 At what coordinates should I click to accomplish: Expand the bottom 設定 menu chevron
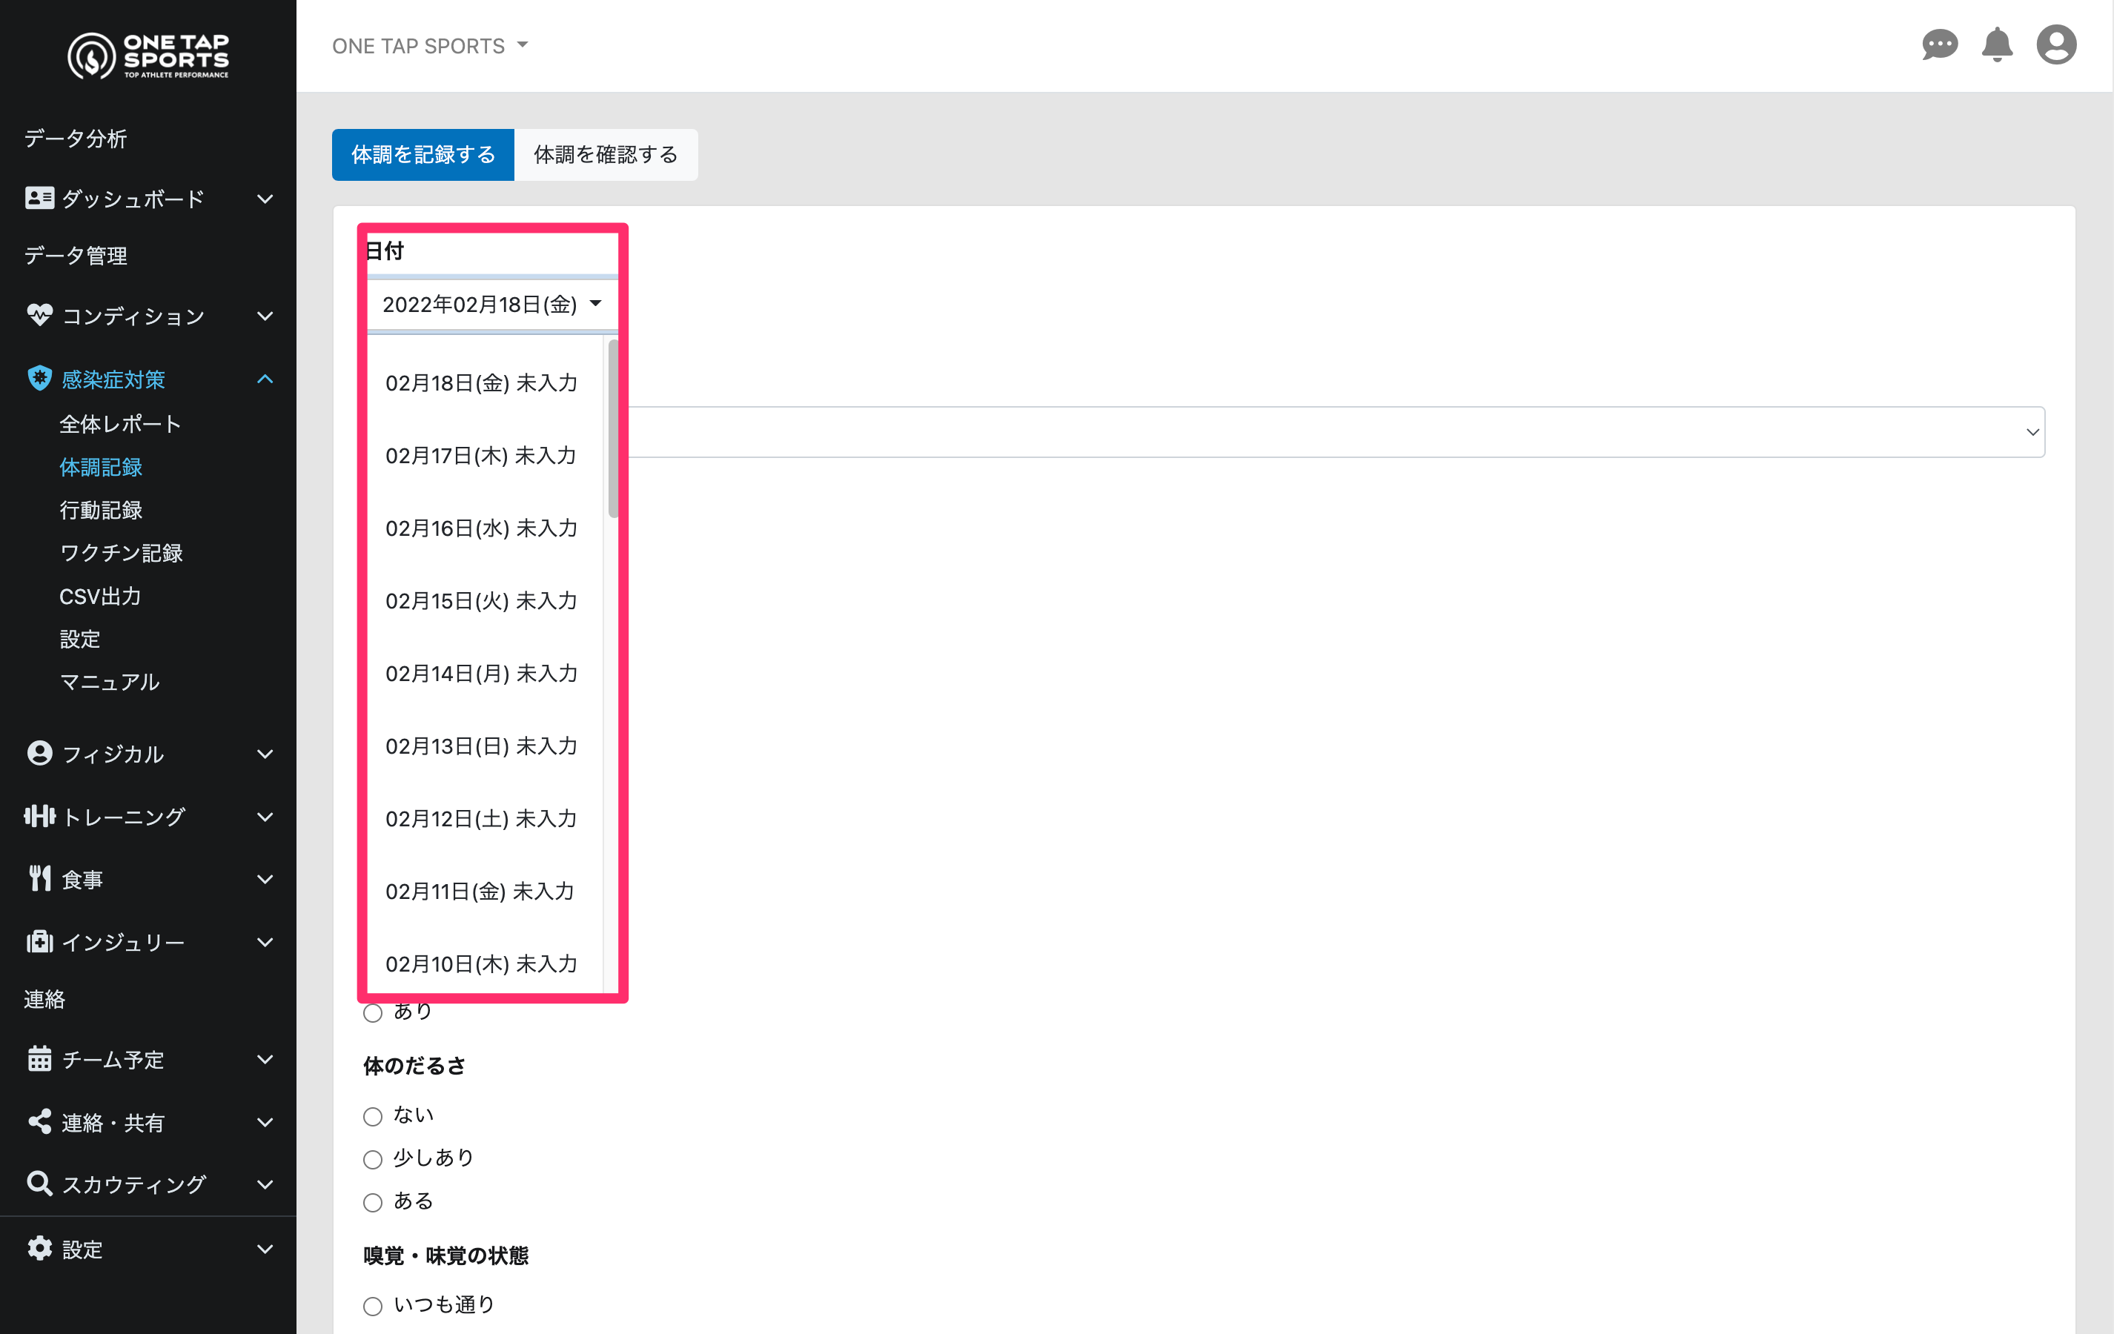[265, 1249]
